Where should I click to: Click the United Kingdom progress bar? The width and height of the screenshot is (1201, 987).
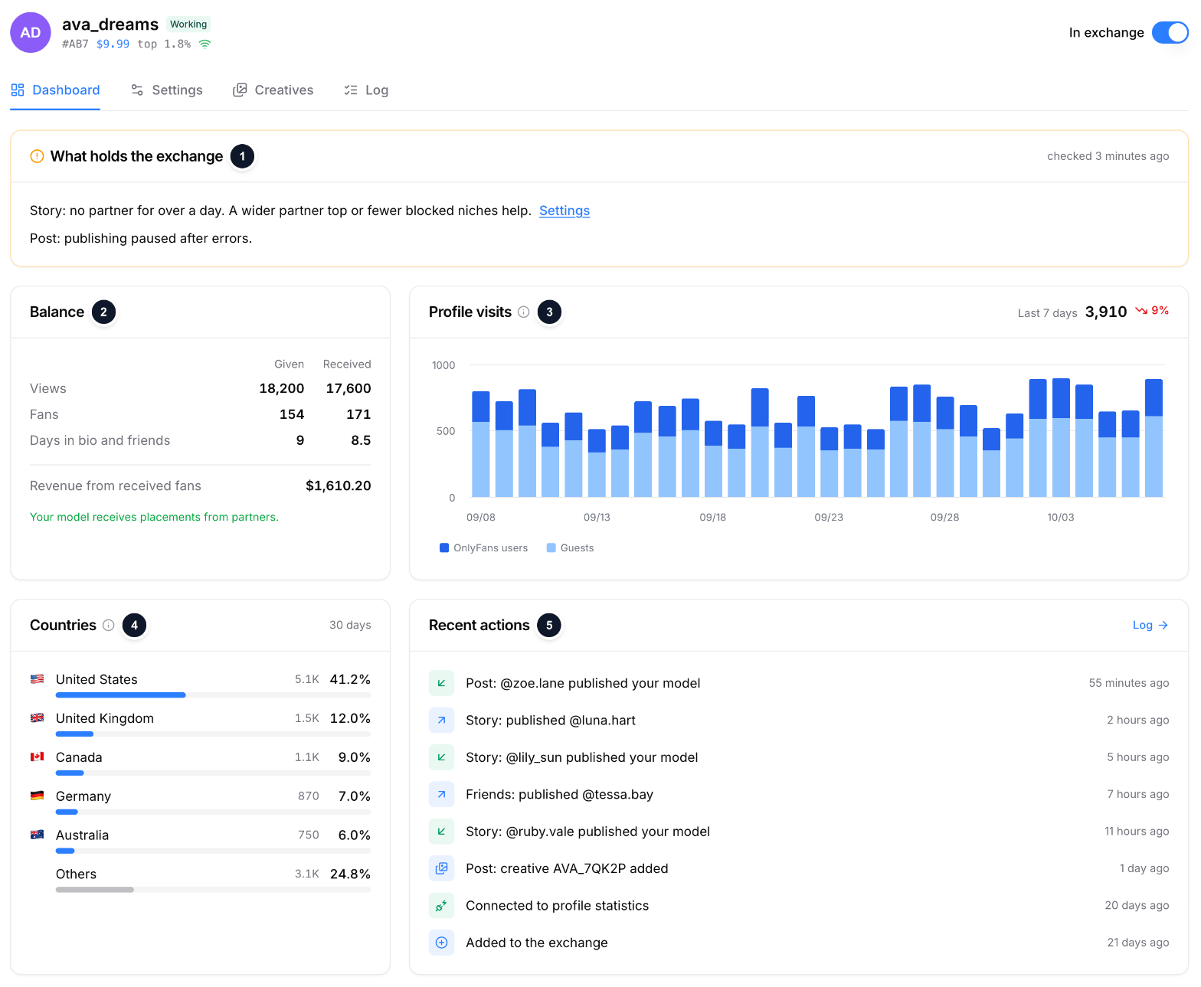point(213,734)
